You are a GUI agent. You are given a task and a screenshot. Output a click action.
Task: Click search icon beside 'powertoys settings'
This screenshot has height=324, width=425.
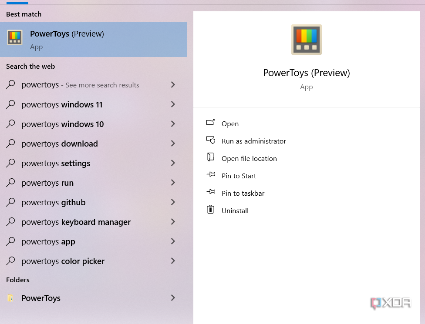pyautogui.click(x=10, y=163)
